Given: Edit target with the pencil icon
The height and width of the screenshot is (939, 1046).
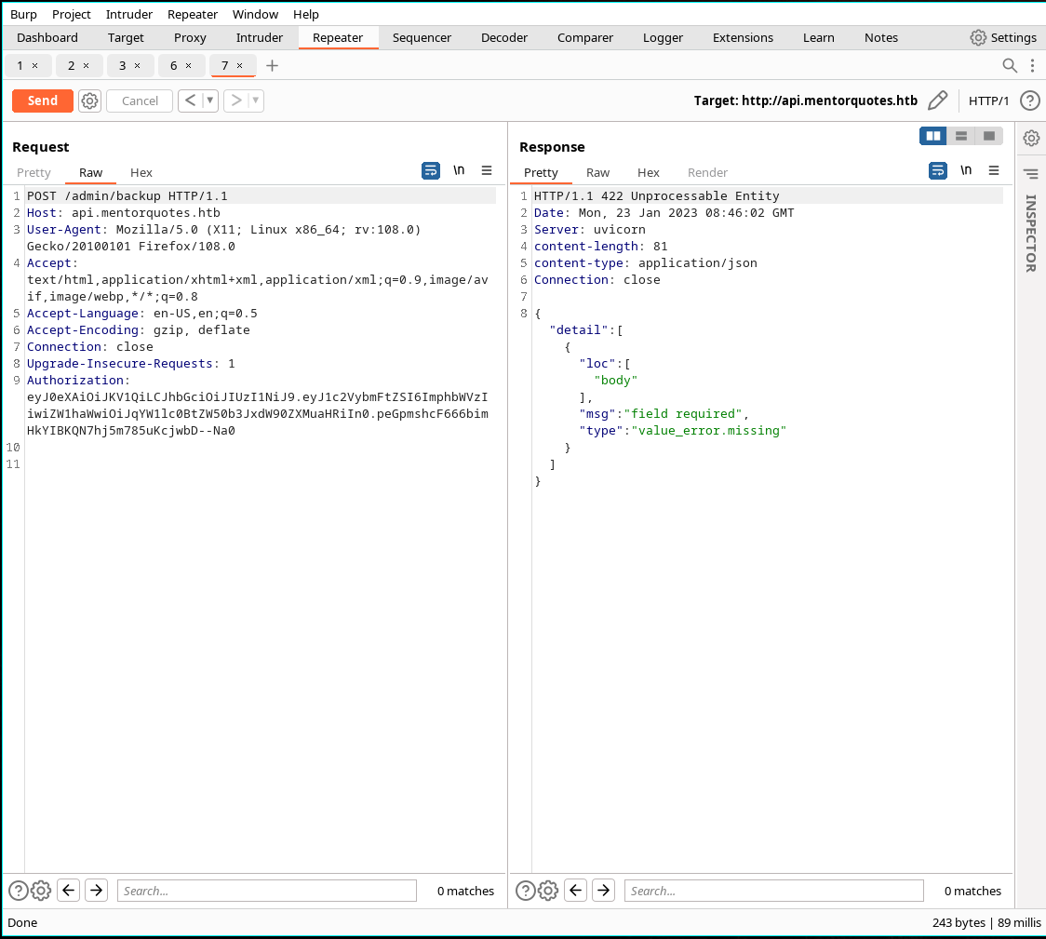Looking at the screenshot, I should tap(937, 101).
